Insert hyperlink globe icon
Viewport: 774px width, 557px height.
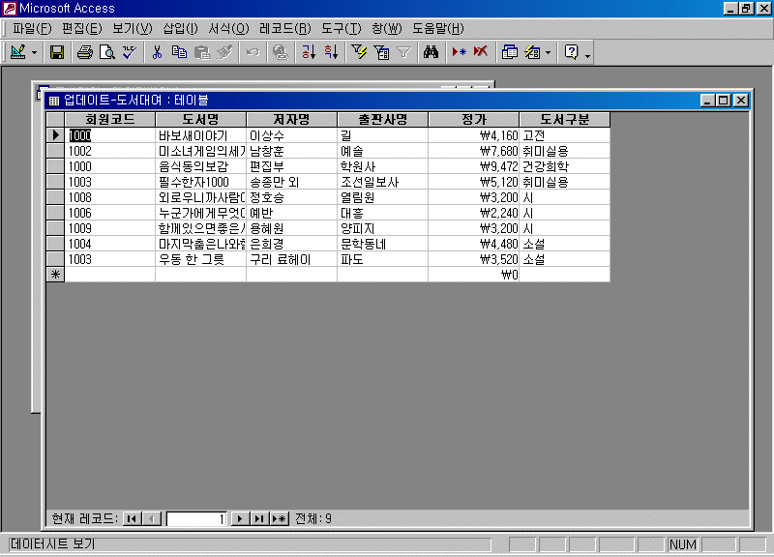[280, 52]
